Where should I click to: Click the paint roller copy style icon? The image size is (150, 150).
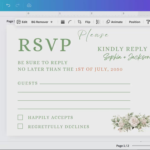click(148, 22)
